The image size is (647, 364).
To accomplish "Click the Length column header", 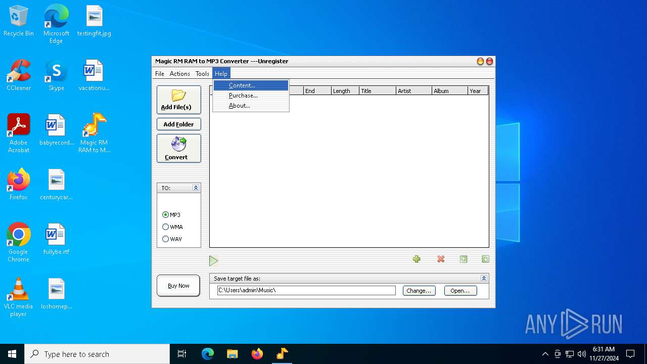I will coord(345,91).
